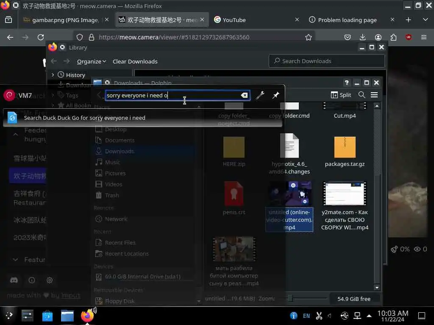
Task: Click Firefox icon in taskbar
Action: click(87, 315)
